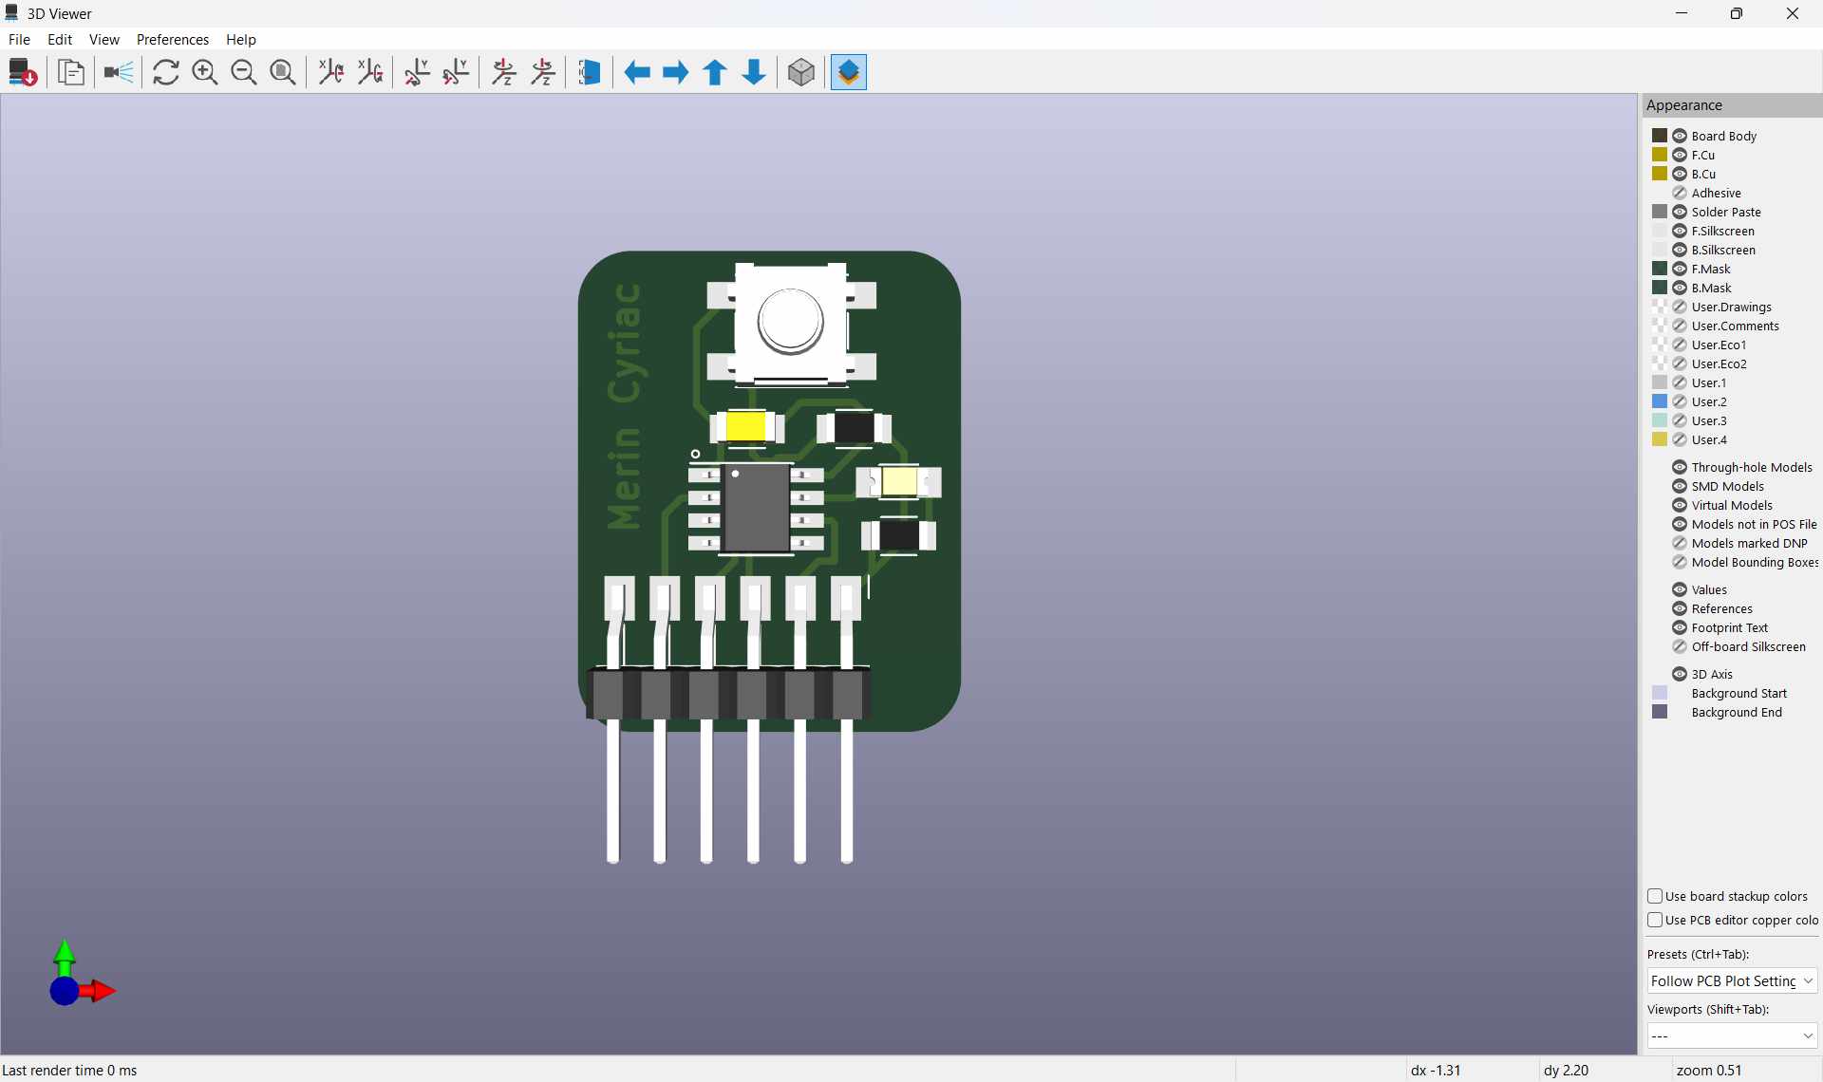Toggle orthographic projection mode
The image size is (1823, 1082).
800,72
